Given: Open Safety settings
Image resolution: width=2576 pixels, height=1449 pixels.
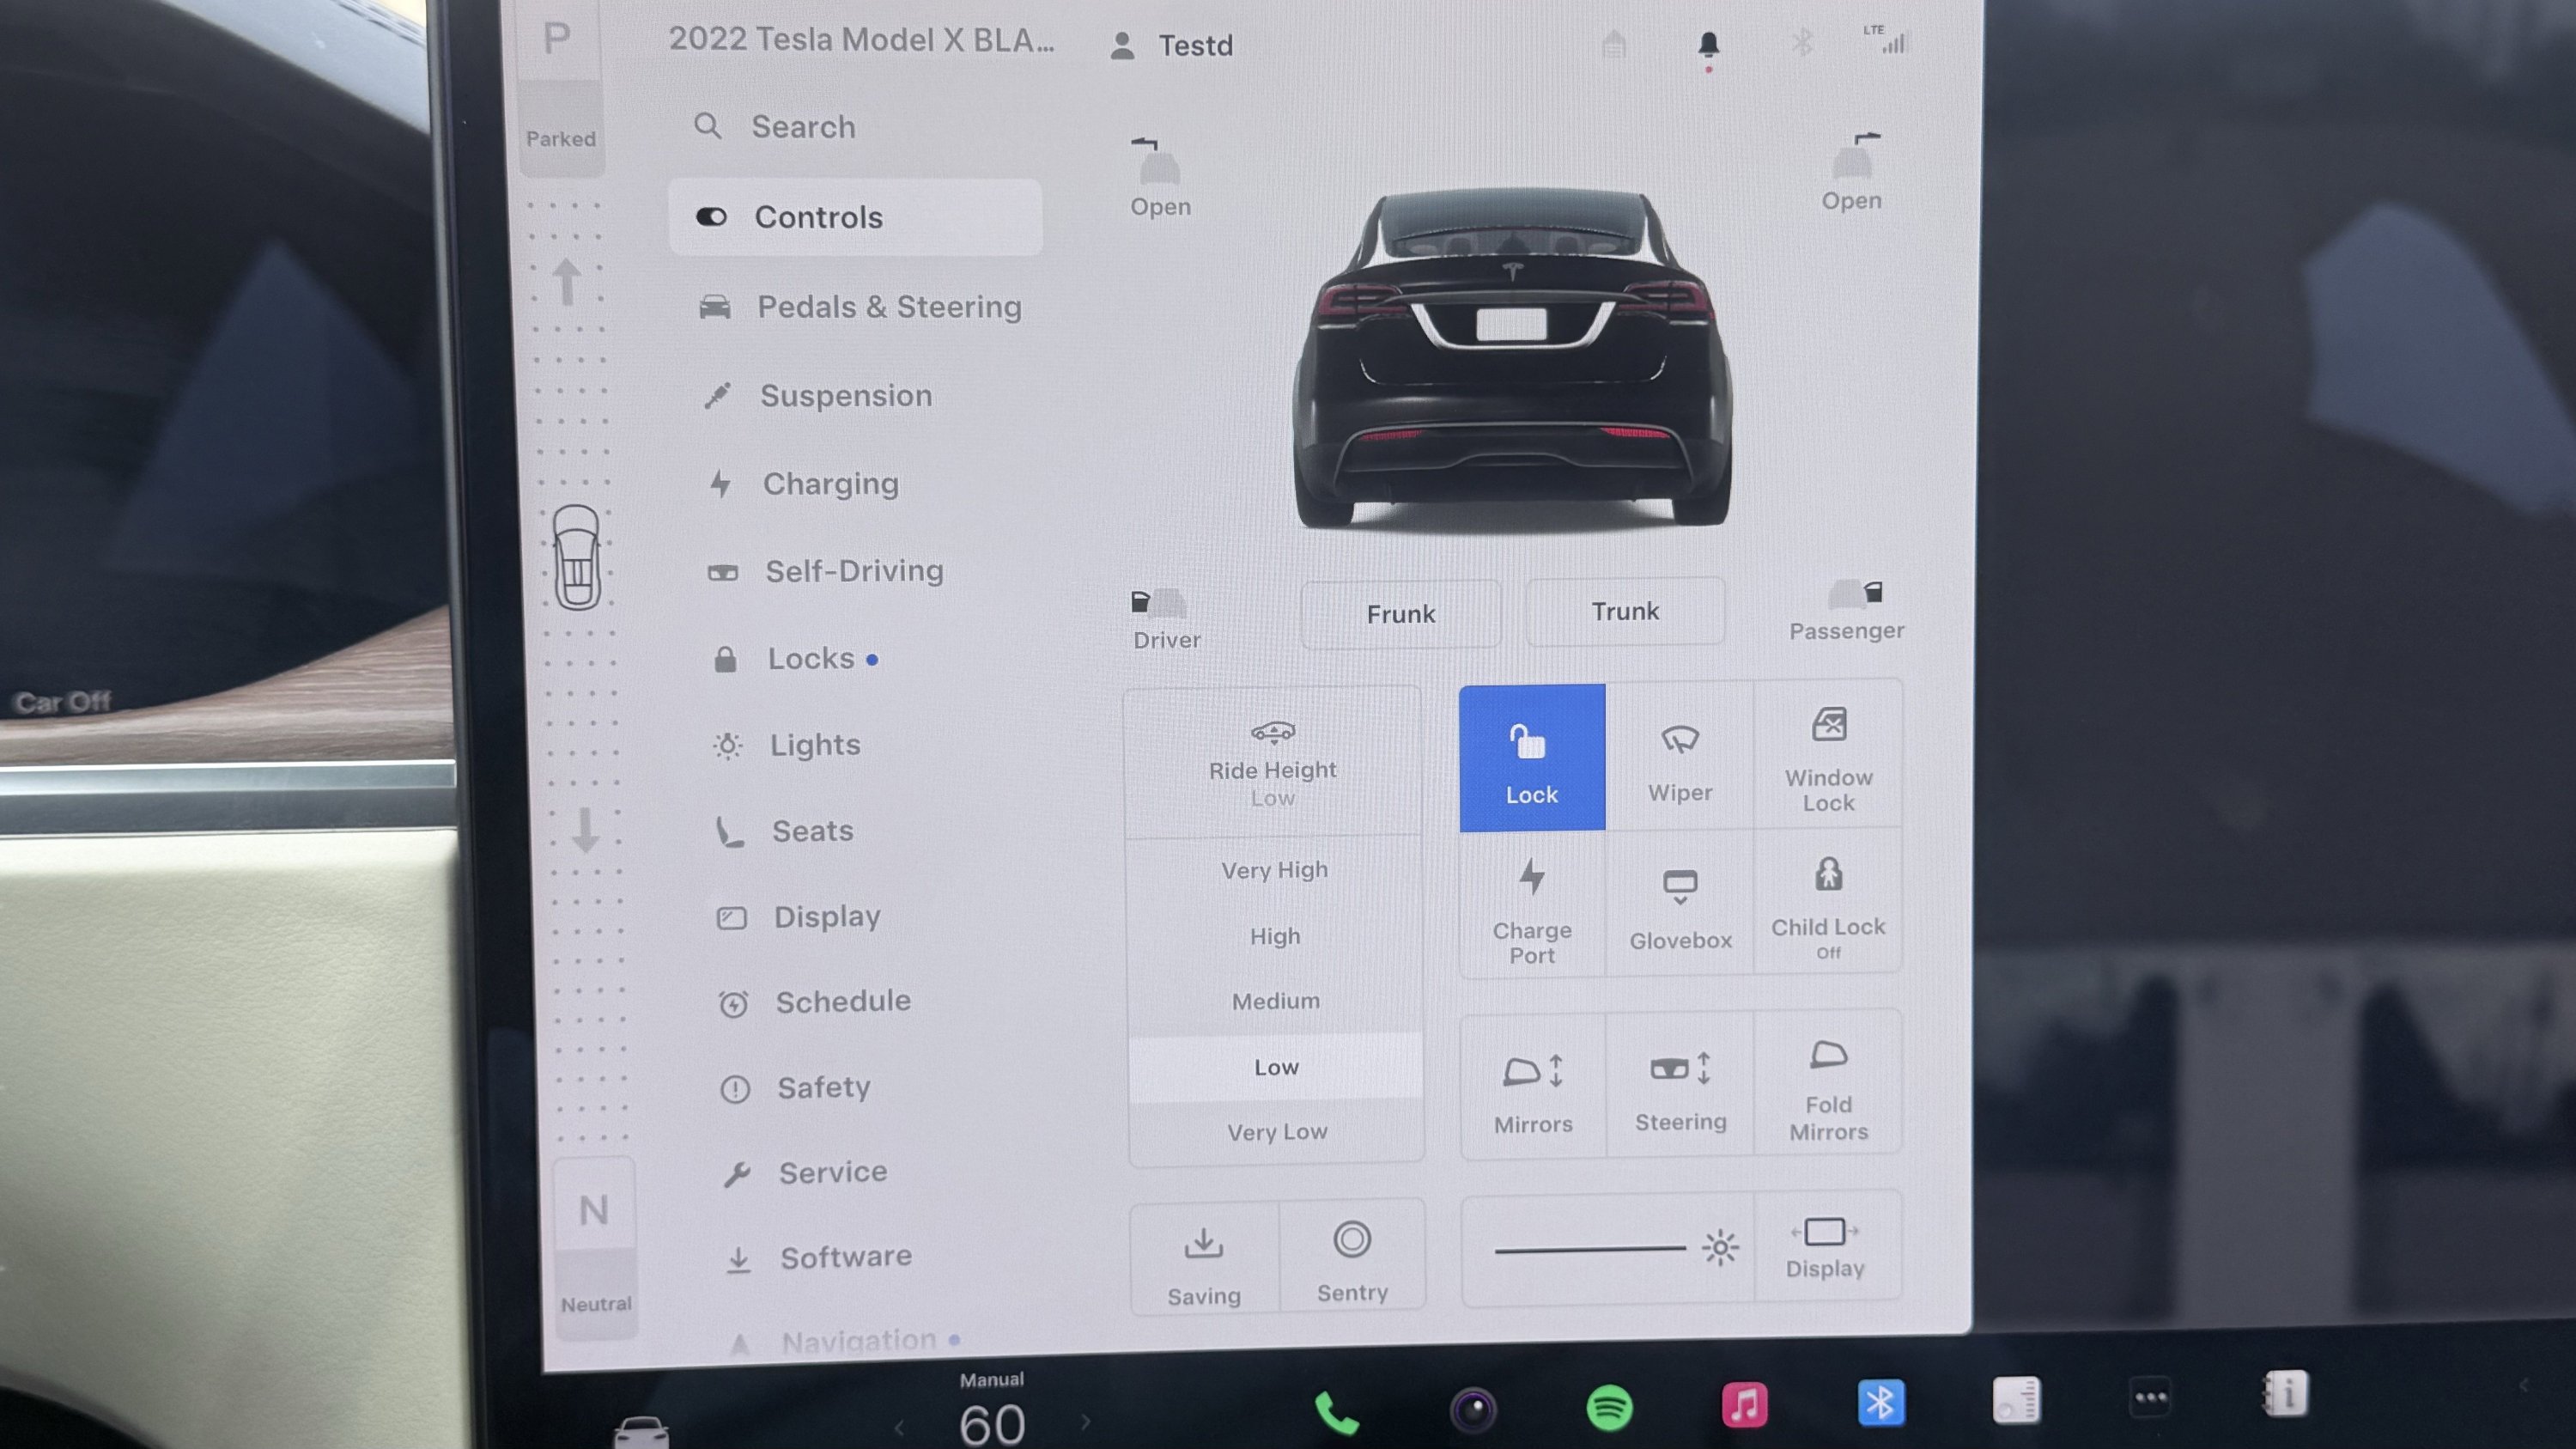Looking at the screenshot, I should [x=796, y=1088].
